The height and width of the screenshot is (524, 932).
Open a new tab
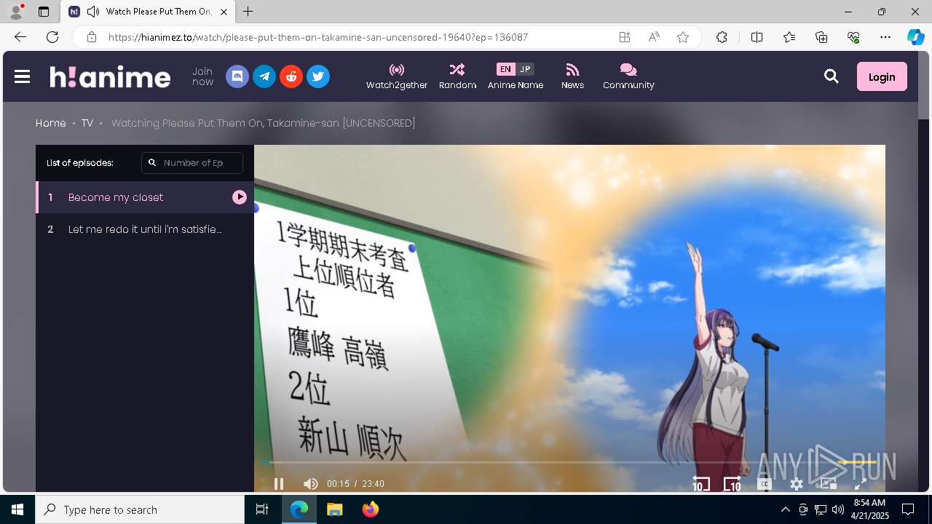coord(248,12)
